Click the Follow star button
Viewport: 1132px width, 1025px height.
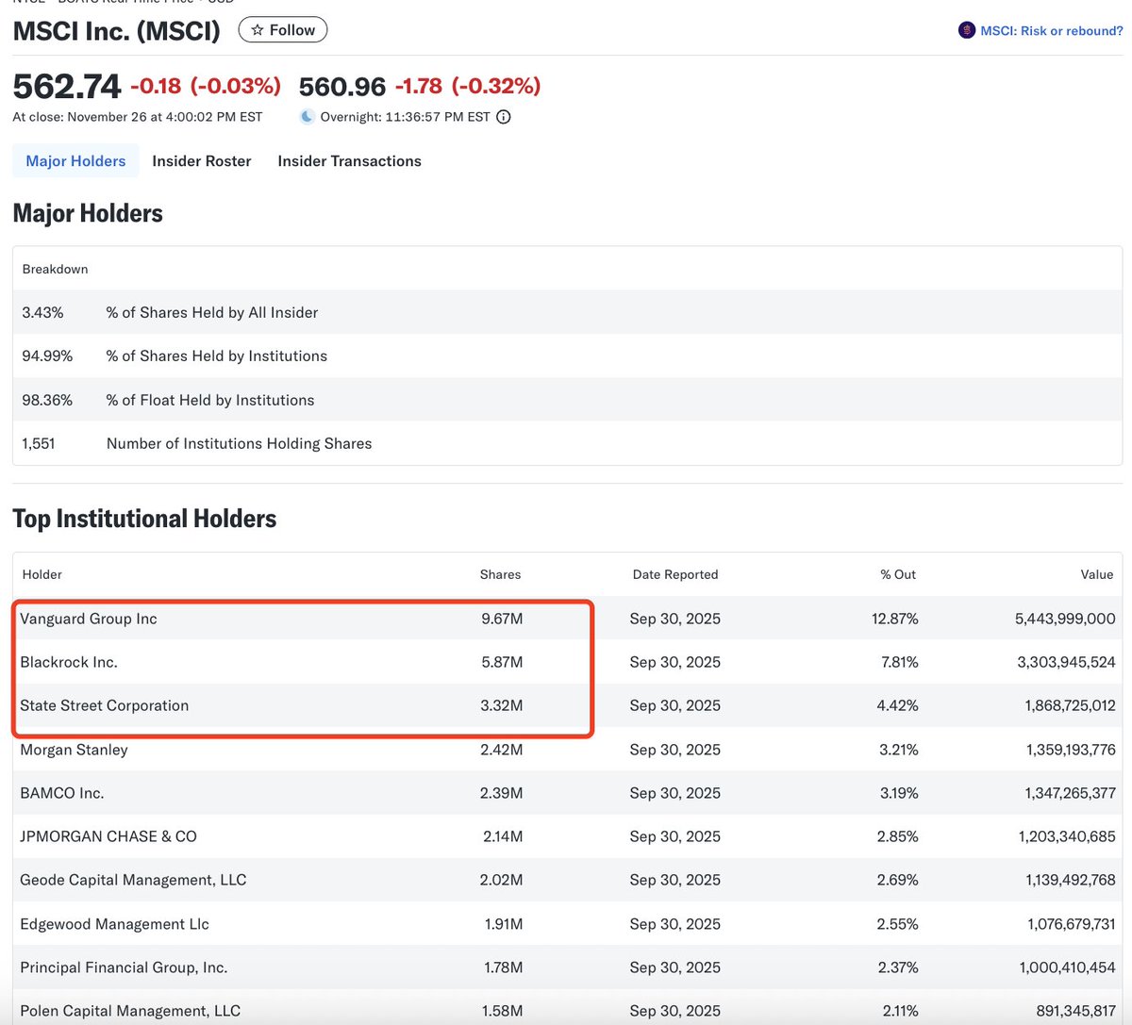283,30
